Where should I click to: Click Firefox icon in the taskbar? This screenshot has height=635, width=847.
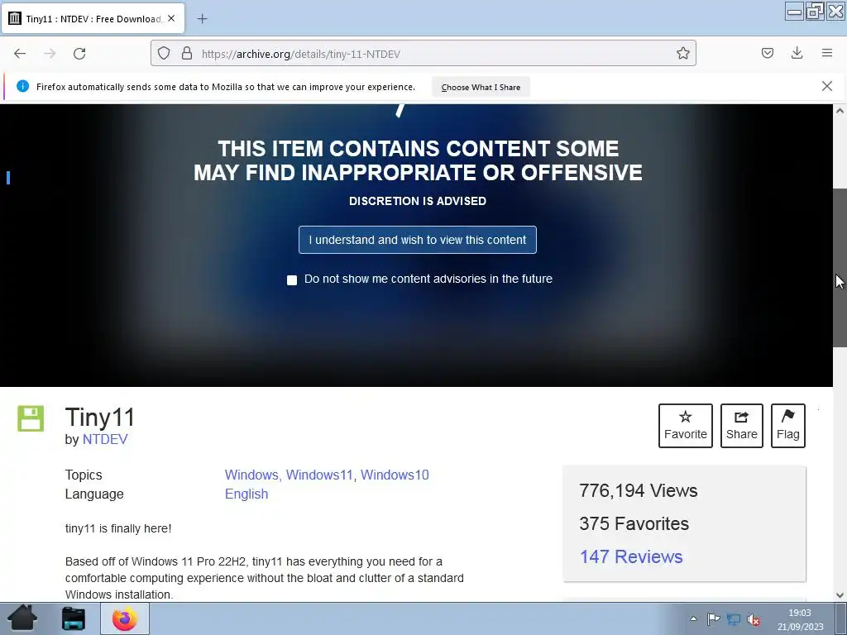click(125, 618)
